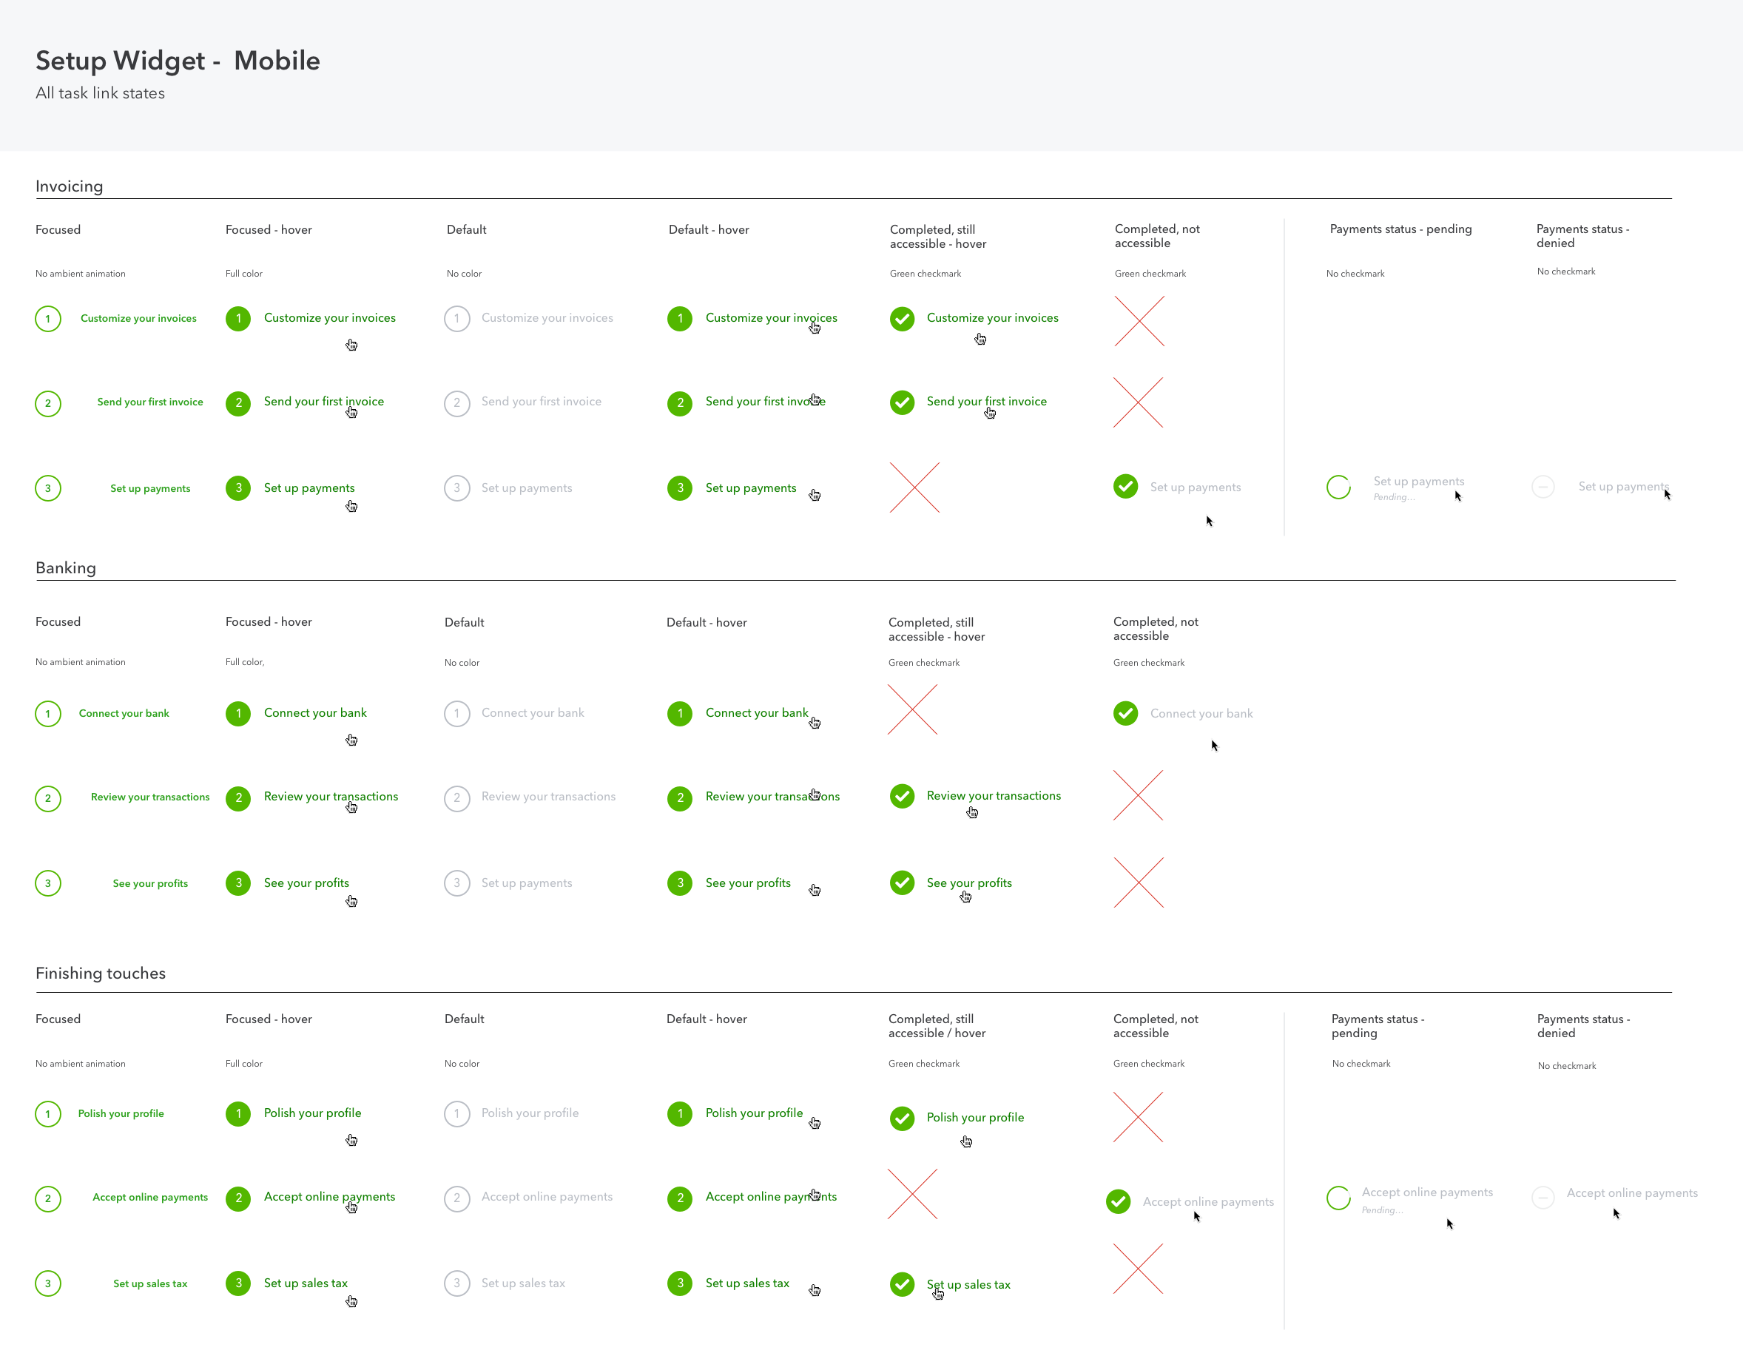Click the green checkmark beside Customize your invoices

902,319
